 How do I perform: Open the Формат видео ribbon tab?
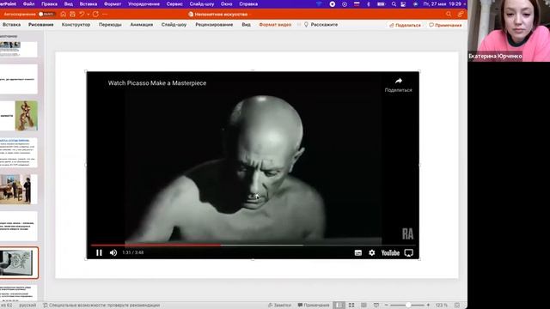[275, 25]
